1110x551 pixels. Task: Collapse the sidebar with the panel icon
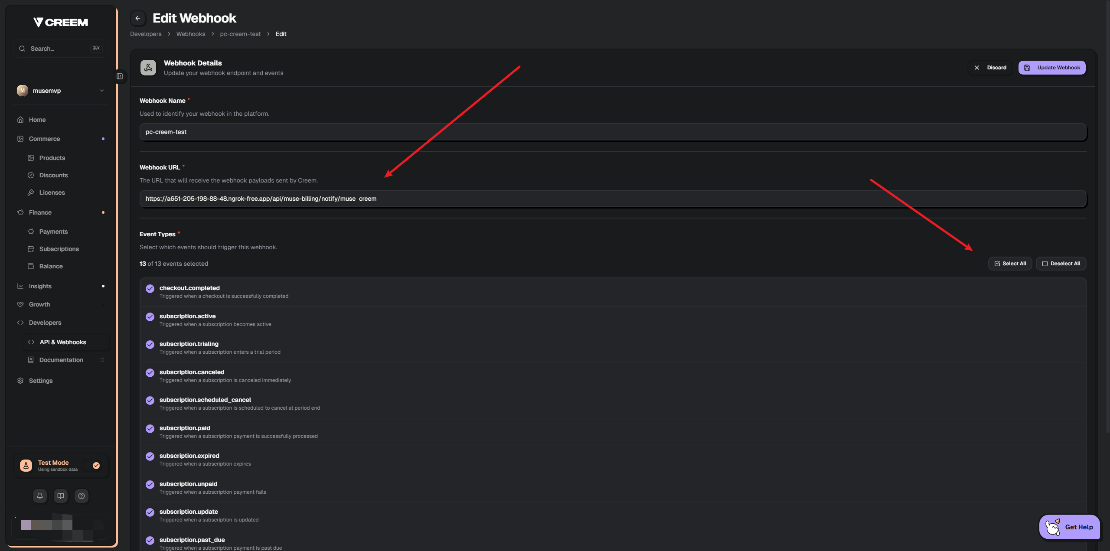pyautogui.click(x=120, y=76)
